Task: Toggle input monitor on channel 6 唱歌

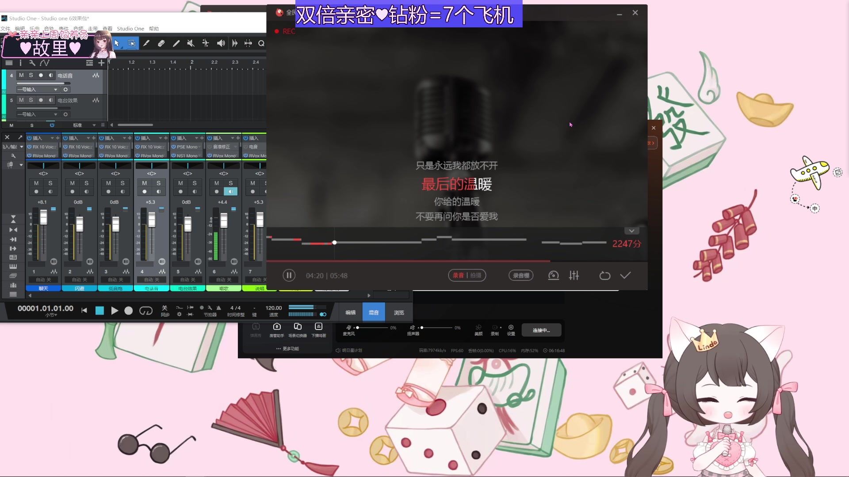Action: [x=230, y=192]
